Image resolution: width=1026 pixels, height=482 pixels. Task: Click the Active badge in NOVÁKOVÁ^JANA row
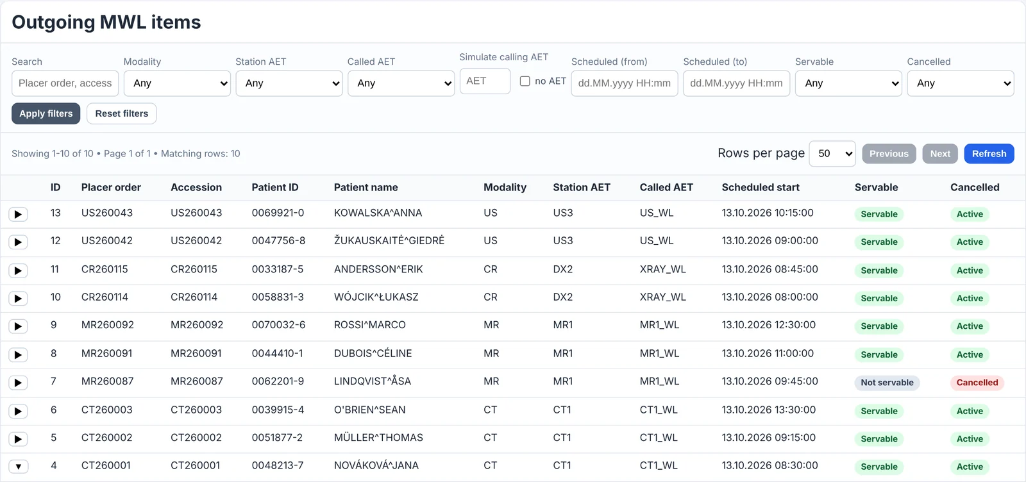[970, 467]
